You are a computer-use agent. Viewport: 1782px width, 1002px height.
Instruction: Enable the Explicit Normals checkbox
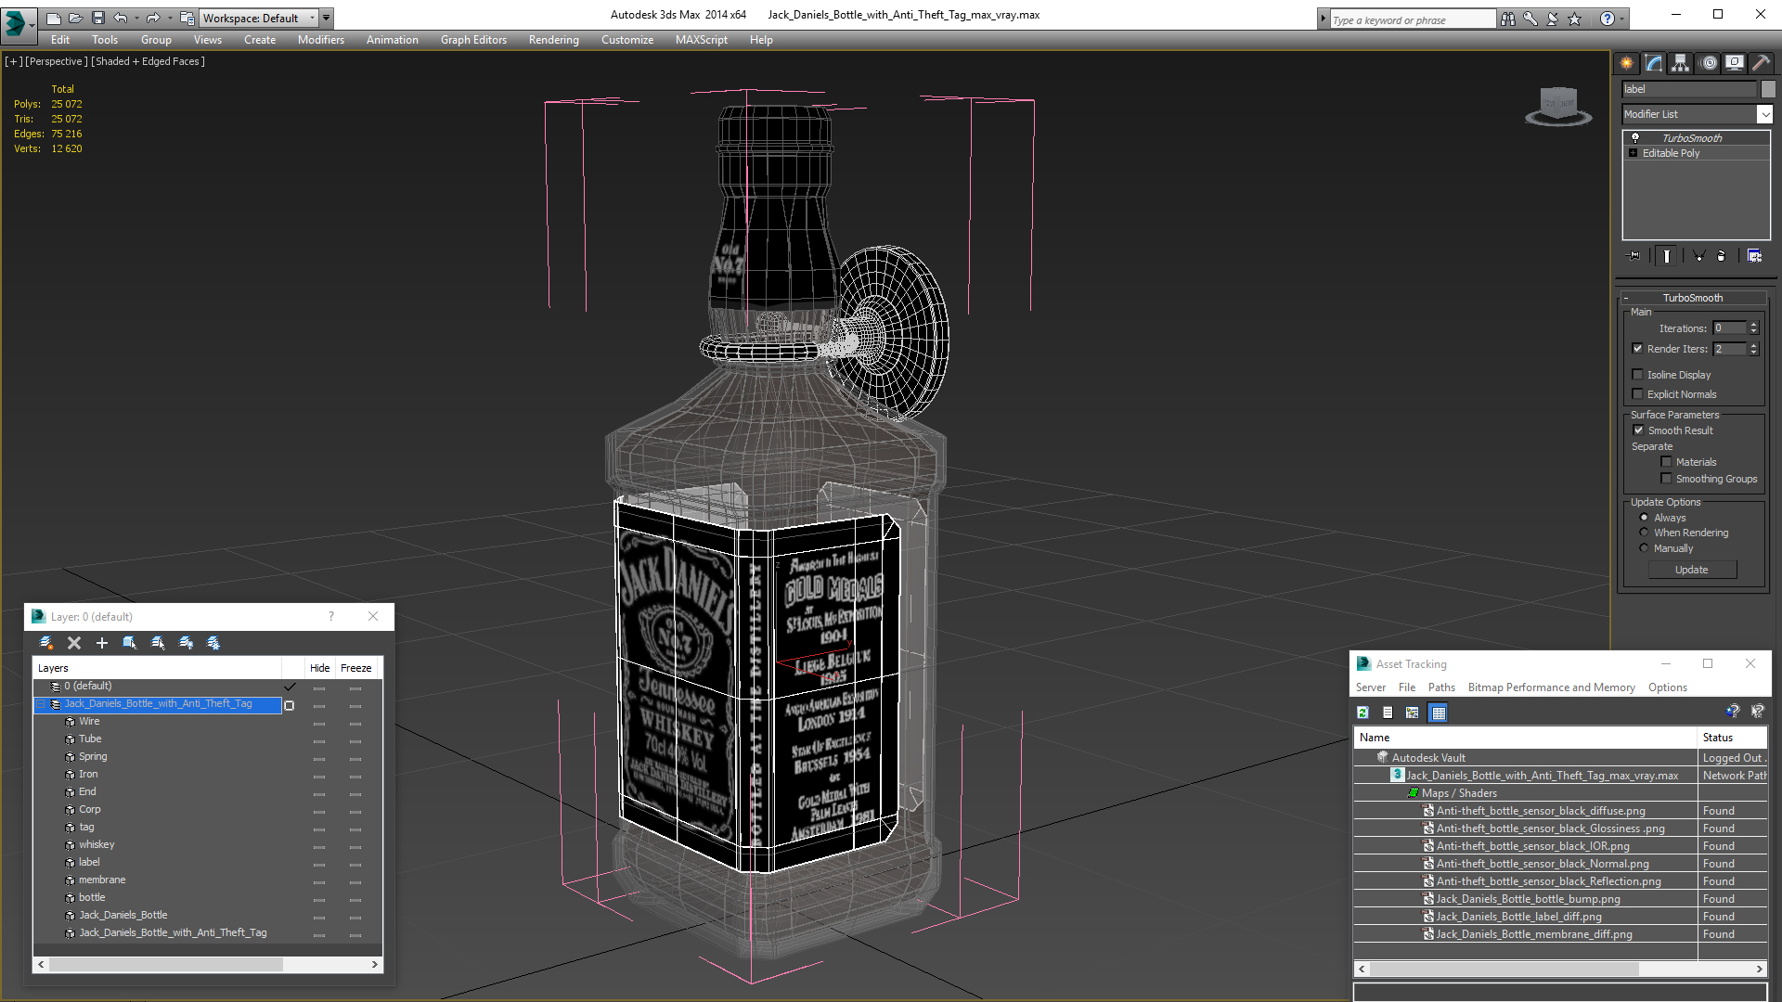(1638, 394)
